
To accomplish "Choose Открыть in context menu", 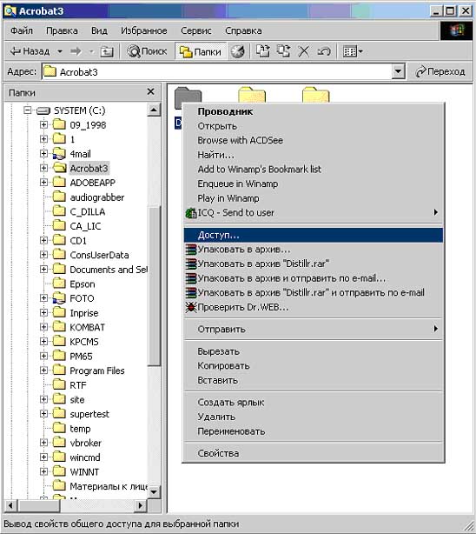I will coord(313,126).
